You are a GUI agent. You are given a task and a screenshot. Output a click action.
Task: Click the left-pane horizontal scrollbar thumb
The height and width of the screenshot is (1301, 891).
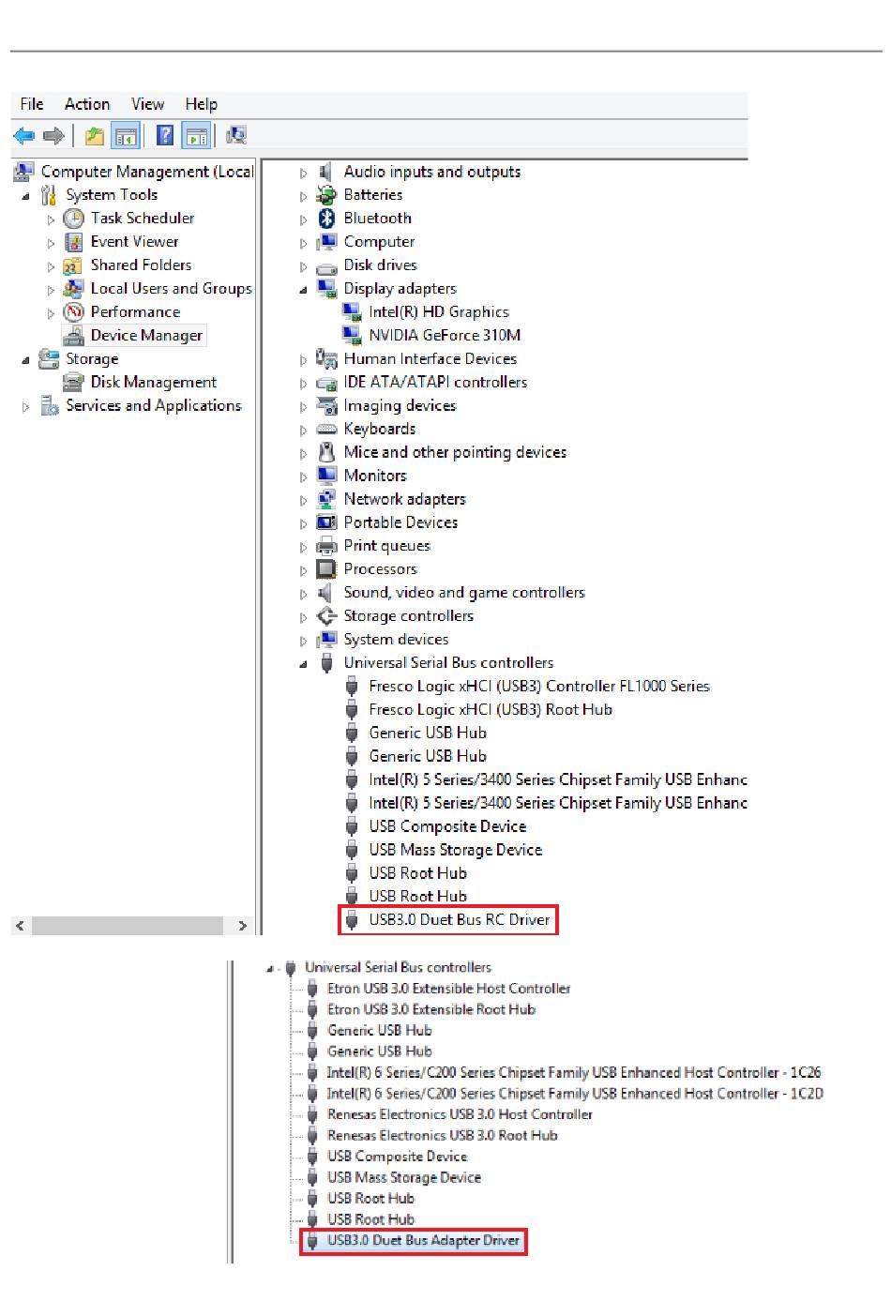[128, 926]
